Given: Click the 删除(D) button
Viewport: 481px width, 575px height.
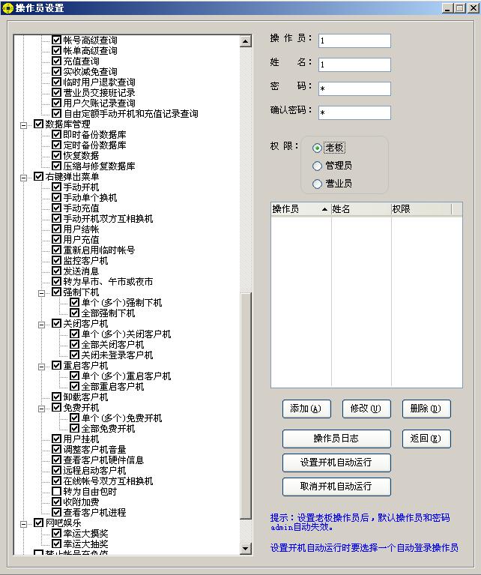Looking at the screenshot, I should (x=426, y=409).
